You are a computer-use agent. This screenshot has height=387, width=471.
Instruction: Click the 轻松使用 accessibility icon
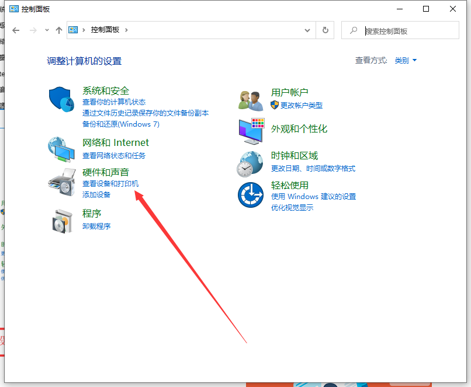point(250,194)
